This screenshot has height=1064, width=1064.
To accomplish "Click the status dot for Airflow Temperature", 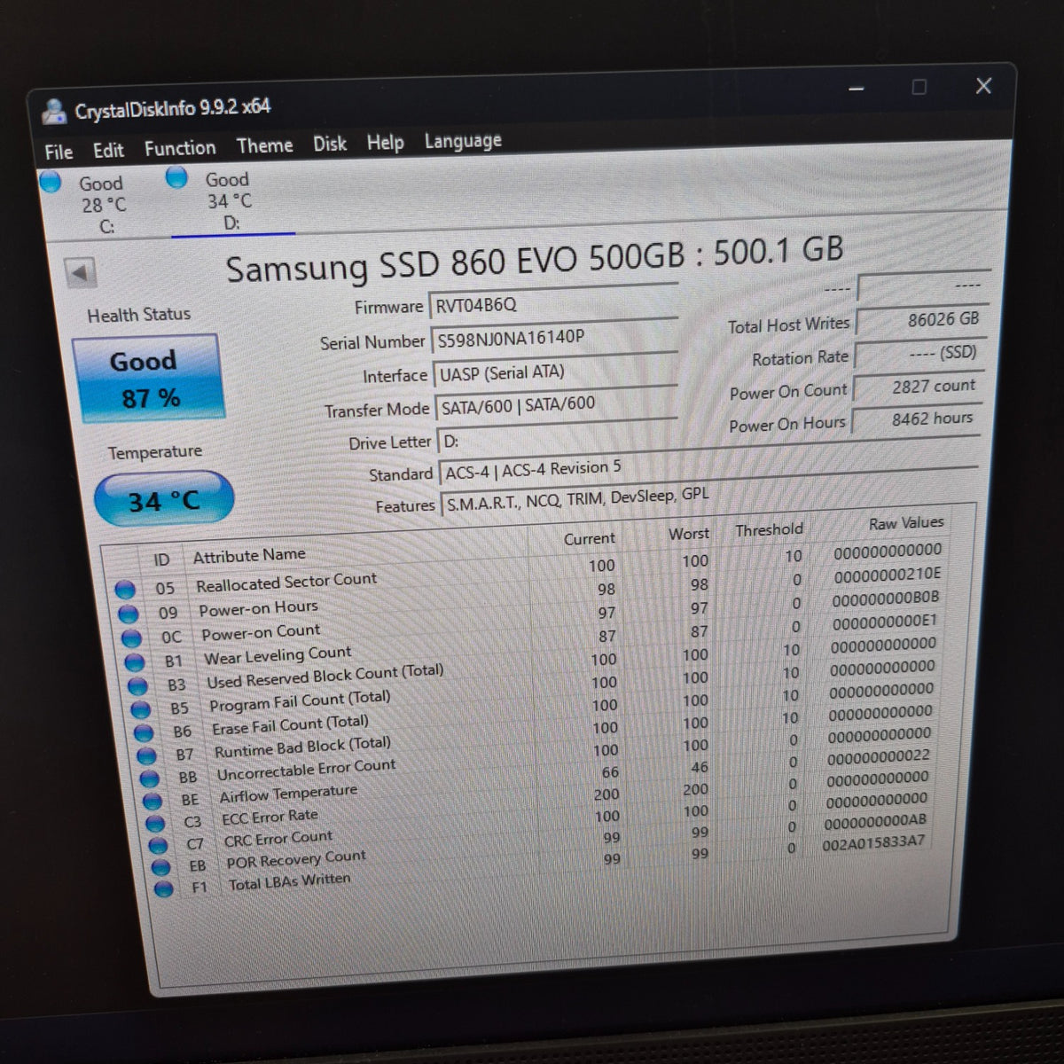I will tap(153, 801).
